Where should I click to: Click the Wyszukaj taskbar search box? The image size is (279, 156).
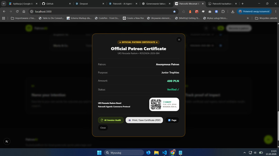pyautogui.click(x=124, y=153)
